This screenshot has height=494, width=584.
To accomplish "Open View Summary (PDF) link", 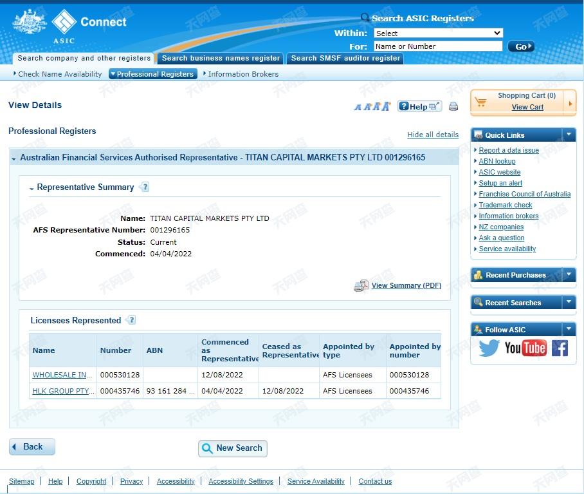I will point(406,285).
